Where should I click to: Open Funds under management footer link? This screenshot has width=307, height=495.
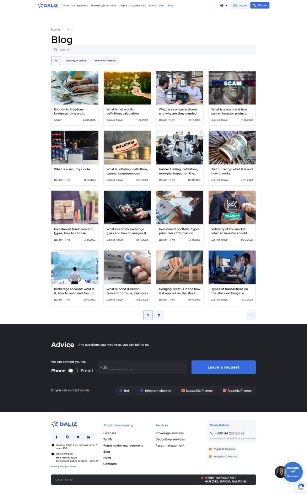(x=123, y=446)
